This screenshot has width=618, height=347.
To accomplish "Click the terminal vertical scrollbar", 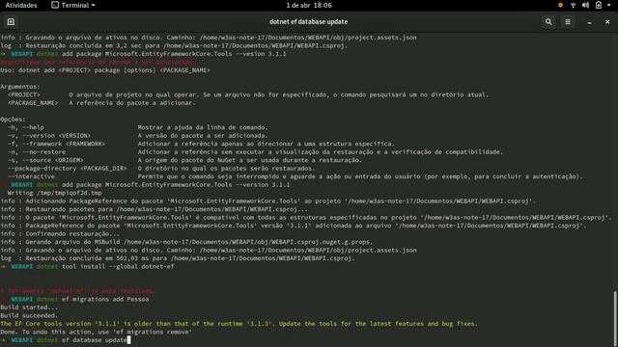I will pyautogui.click(x=615, y=318).
